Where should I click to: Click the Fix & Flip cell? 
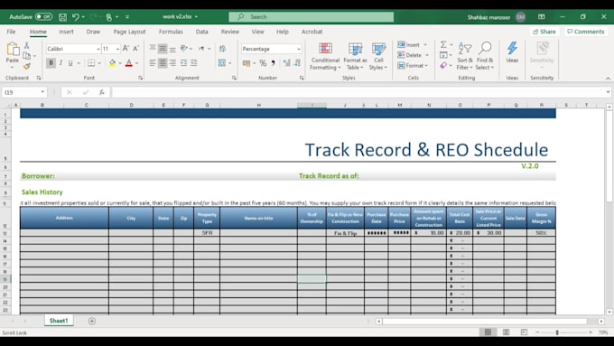point(345,233)
